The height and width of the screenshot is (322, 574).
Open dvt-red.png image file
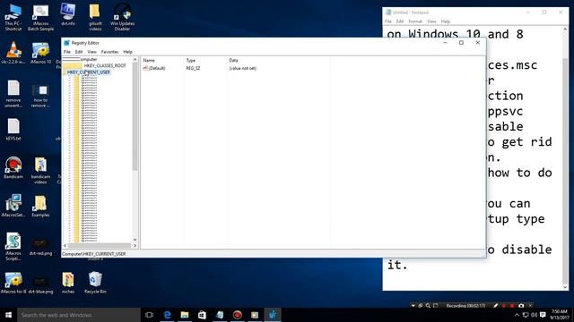pos(40,247)
